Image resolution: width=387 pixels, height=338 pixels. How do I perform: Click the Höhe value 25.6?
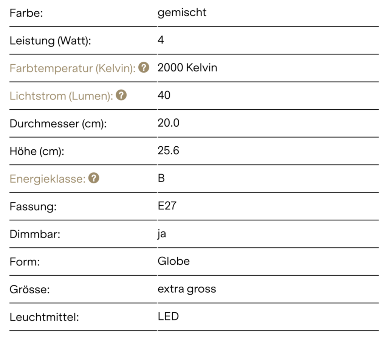168,150
